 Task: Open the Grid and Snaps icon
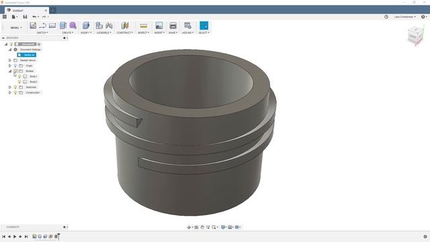[x=230, y=227]
